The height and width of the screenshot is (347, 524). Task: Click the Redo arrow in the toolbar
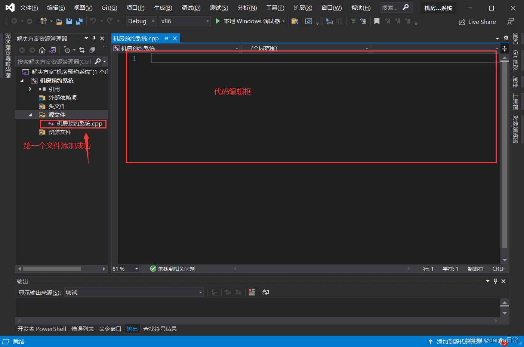click(110, 21)
